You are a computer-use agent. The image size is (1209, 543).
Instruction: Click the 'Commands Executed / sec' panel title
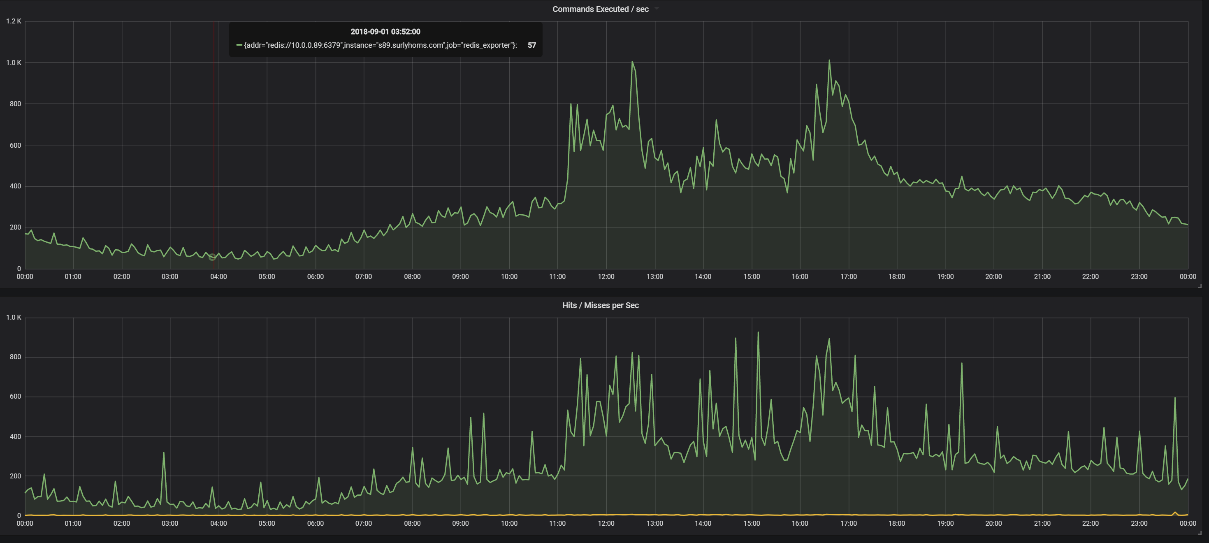600,9
